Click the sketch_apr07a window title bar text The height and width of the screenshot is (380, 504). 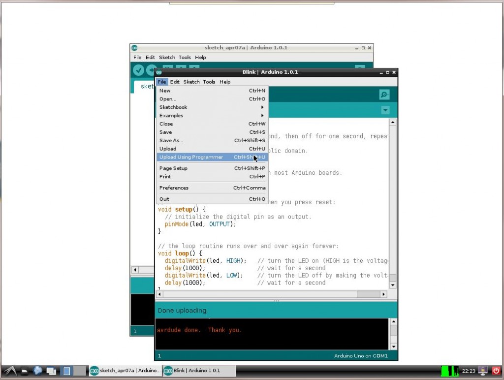pyautogui.click(x=246, y=48)
